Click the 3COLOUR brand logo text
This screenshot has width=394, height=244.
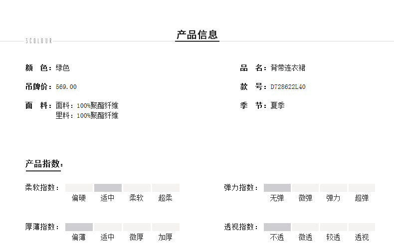click(39, 41)
